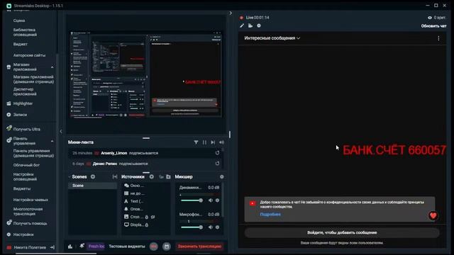This screenshot has width=454, height=255.
Task: Open settings gear for Динамики channel
Action: pyautogui.click(x=218, y=200)
